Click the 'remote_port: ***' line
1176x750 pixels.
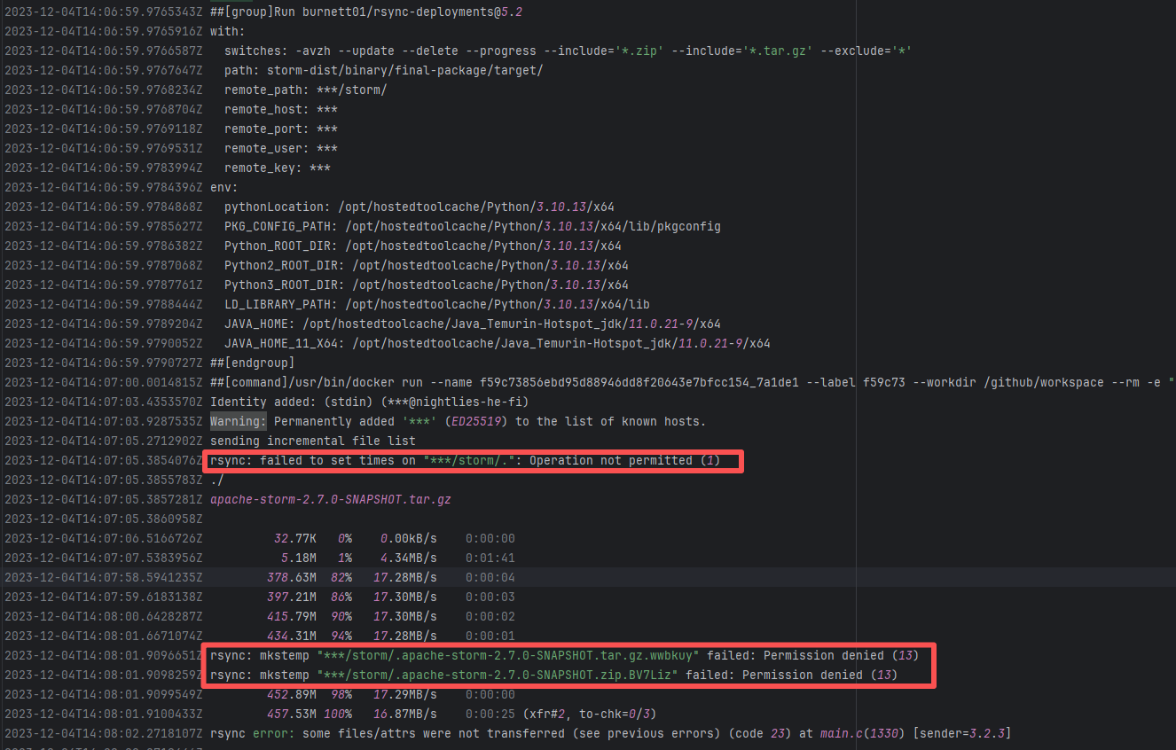pyautogui.click(x=280, y=129)
